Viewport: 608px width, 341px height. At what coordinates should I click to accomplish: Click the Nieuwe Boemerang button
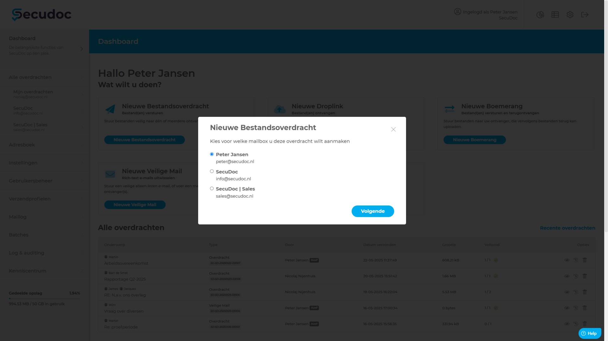click(x=474, y=140)
